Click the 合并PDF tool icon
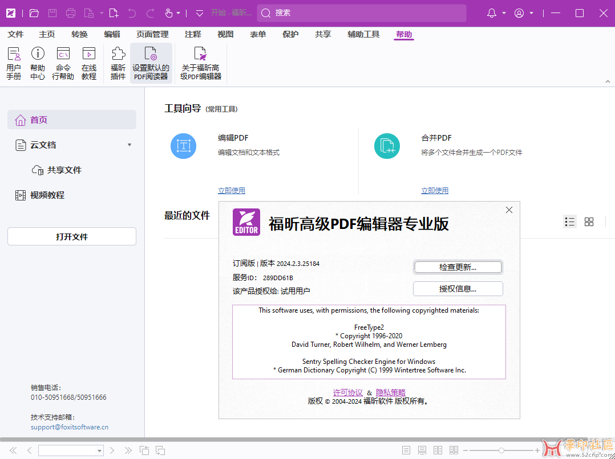The image size is (615, 459). [x=387, y=146]
